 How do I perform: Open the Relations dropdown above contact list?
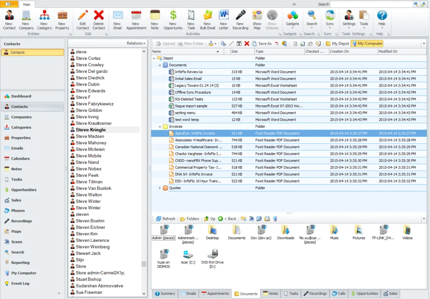[136, 43]
